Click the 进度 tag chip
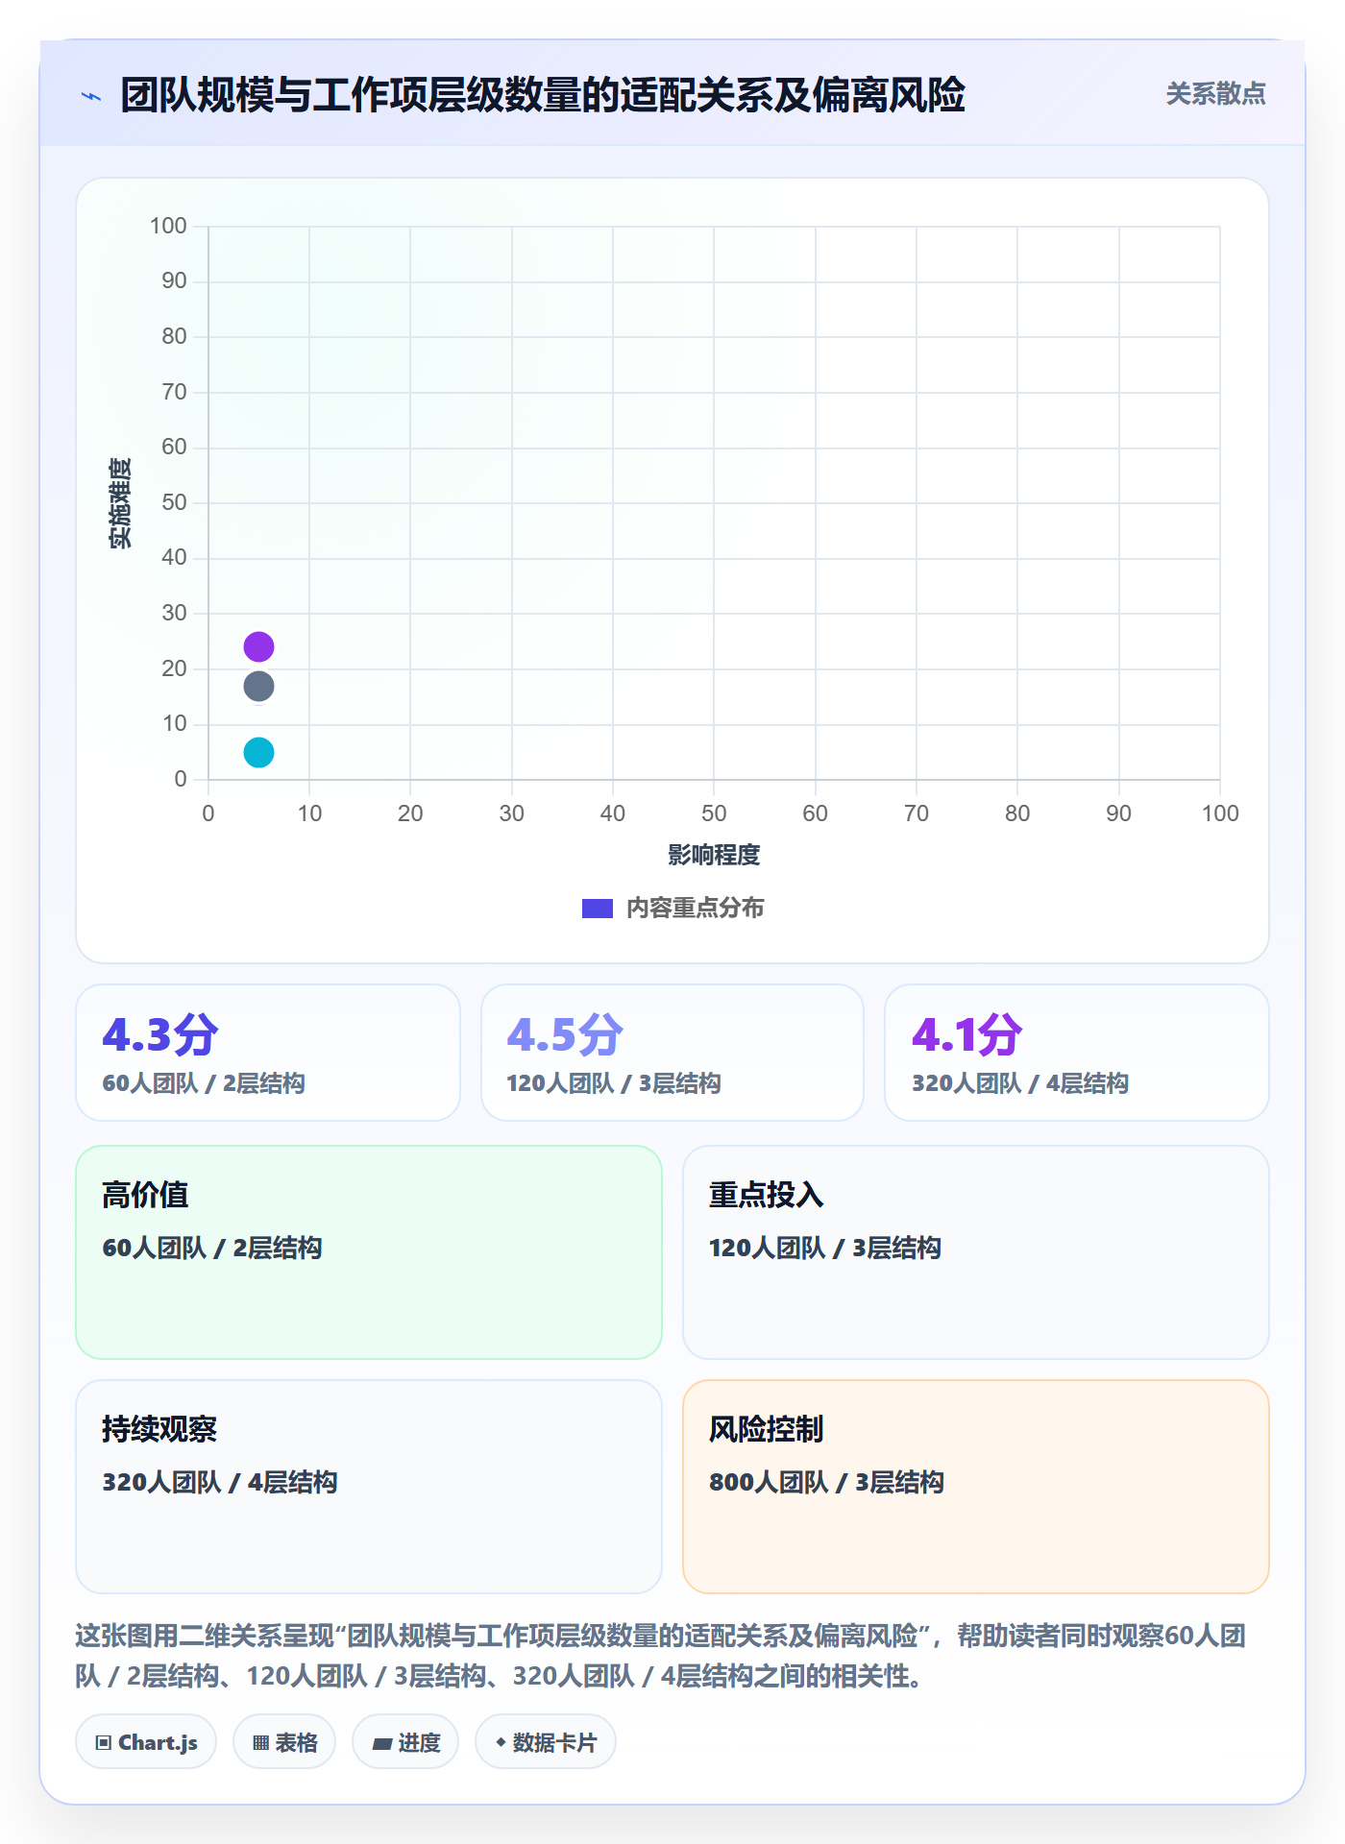Viewport: 1345px width, 1844px height. 405,1742
